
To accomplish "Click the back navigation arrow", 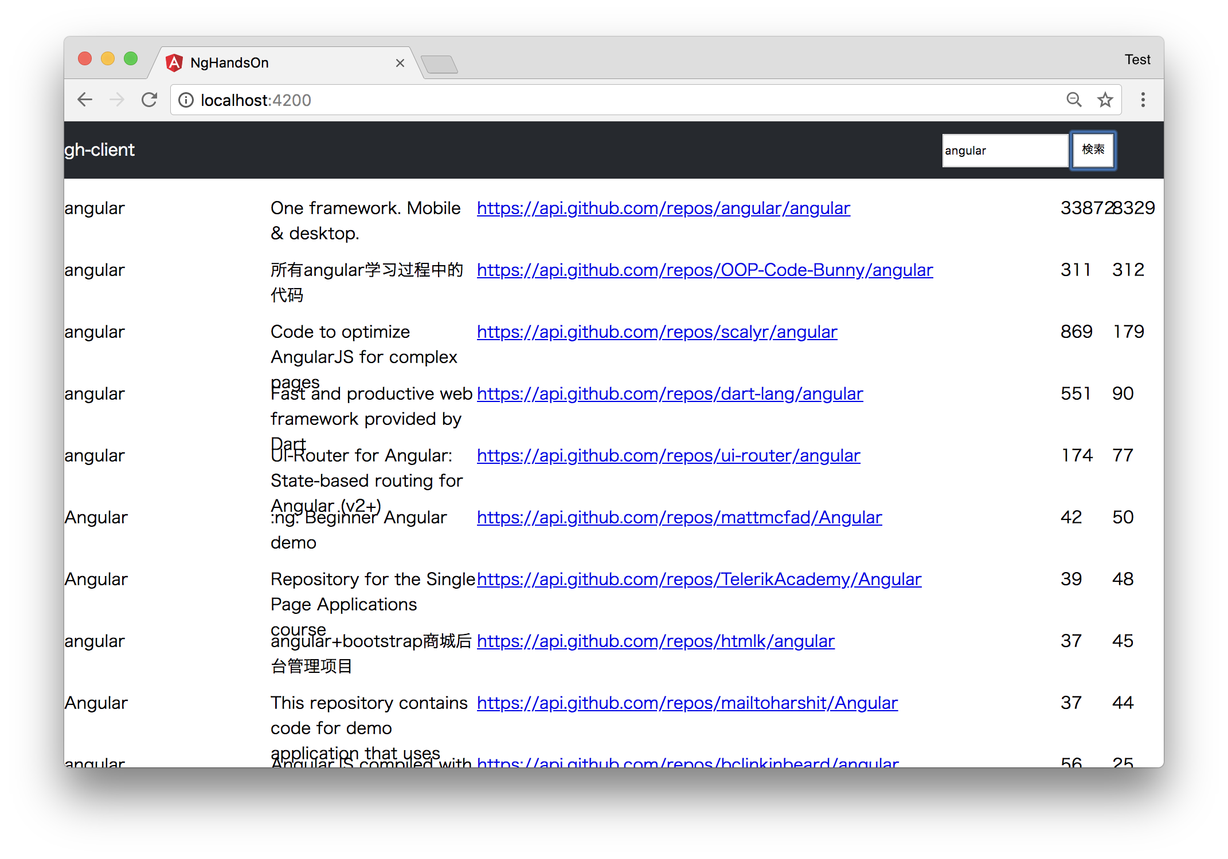I will [85, 100].
